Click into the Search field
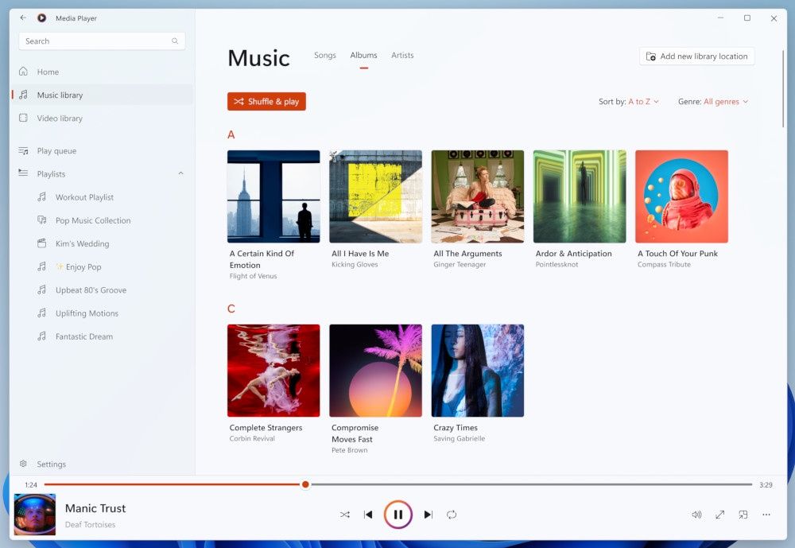 [x=102, y=41]
